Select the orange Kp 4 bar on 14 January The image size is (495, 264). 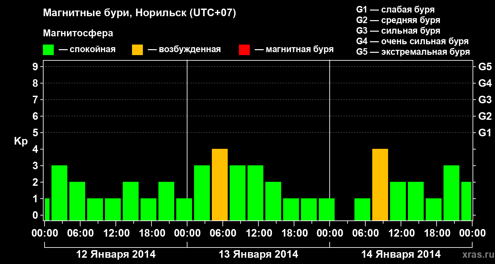(380, 184)
